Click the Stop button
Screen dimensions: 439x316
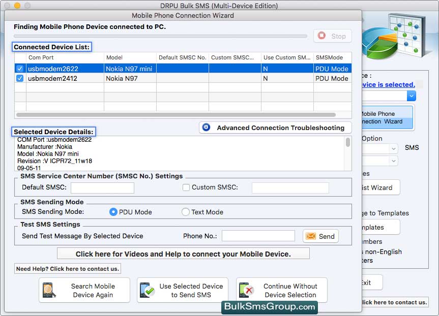(333, 36)
